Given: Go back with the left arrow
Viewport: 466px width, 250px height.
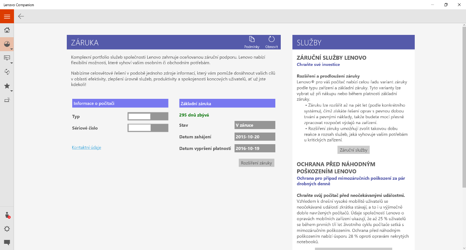Looking at the screenshot, I should [x=21, y=16].
